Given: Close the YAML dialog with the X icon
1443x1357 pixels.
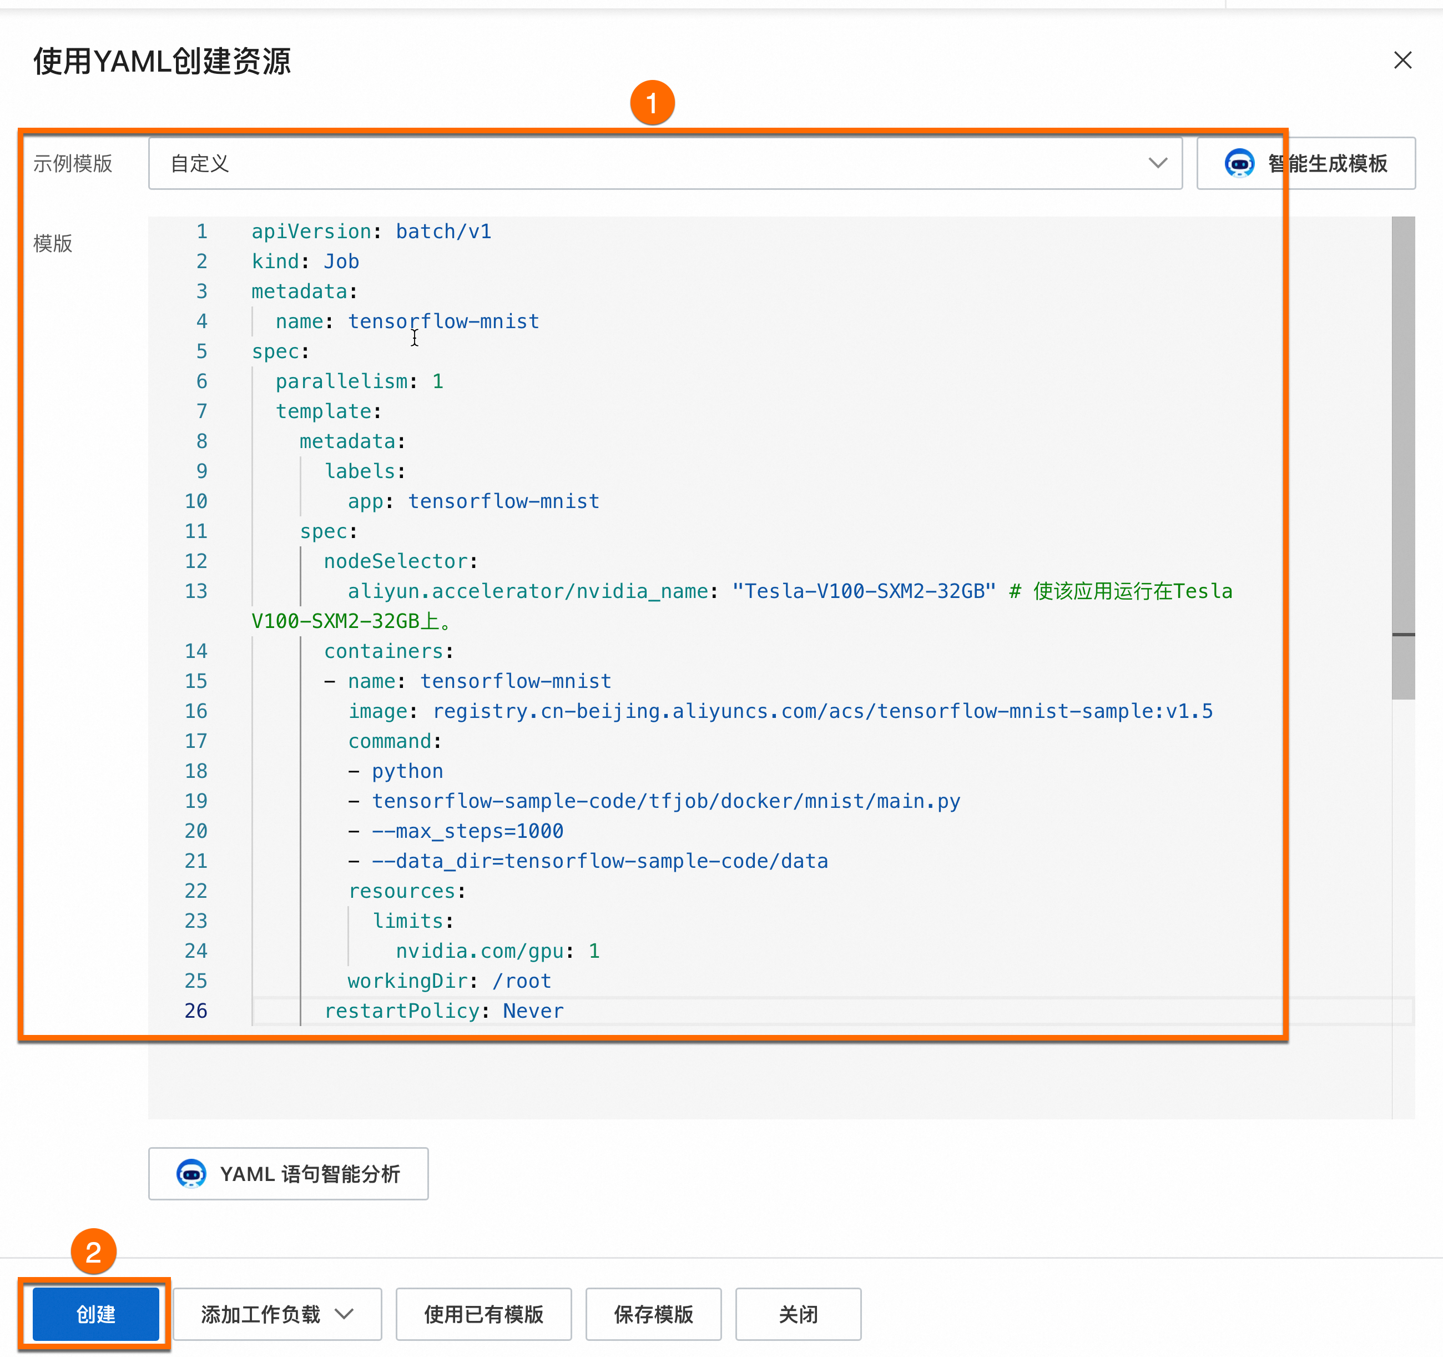Looking at the screenshot, I should coord(1402,61).
